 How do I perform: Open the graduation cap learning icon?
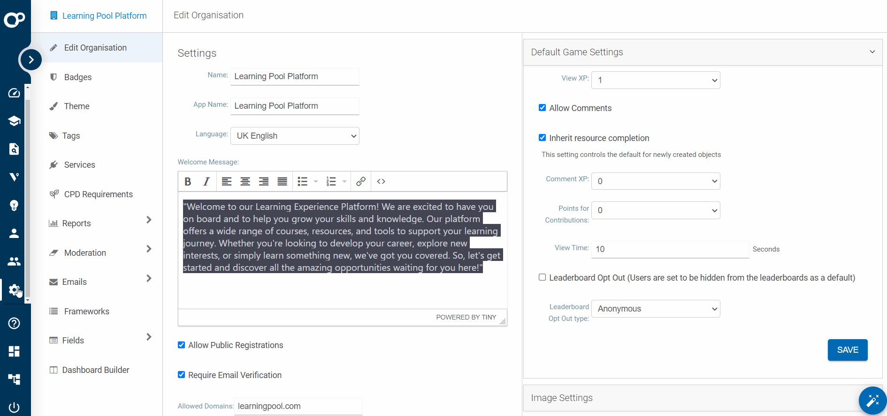[x=14, y=121]
